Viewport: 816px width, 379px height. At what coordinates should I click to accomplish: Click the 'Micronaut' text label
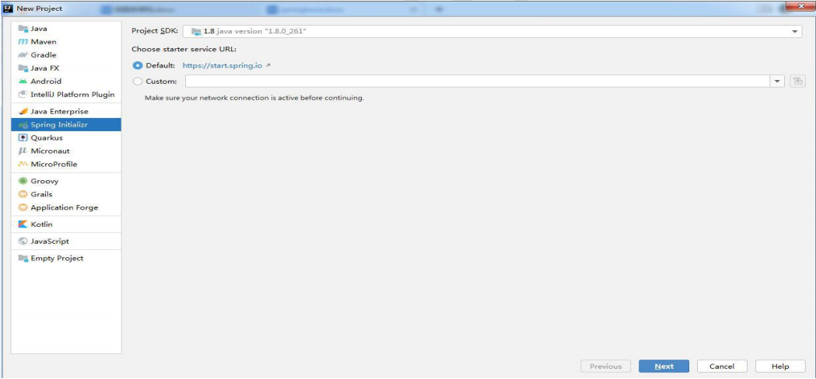[50, 151]
